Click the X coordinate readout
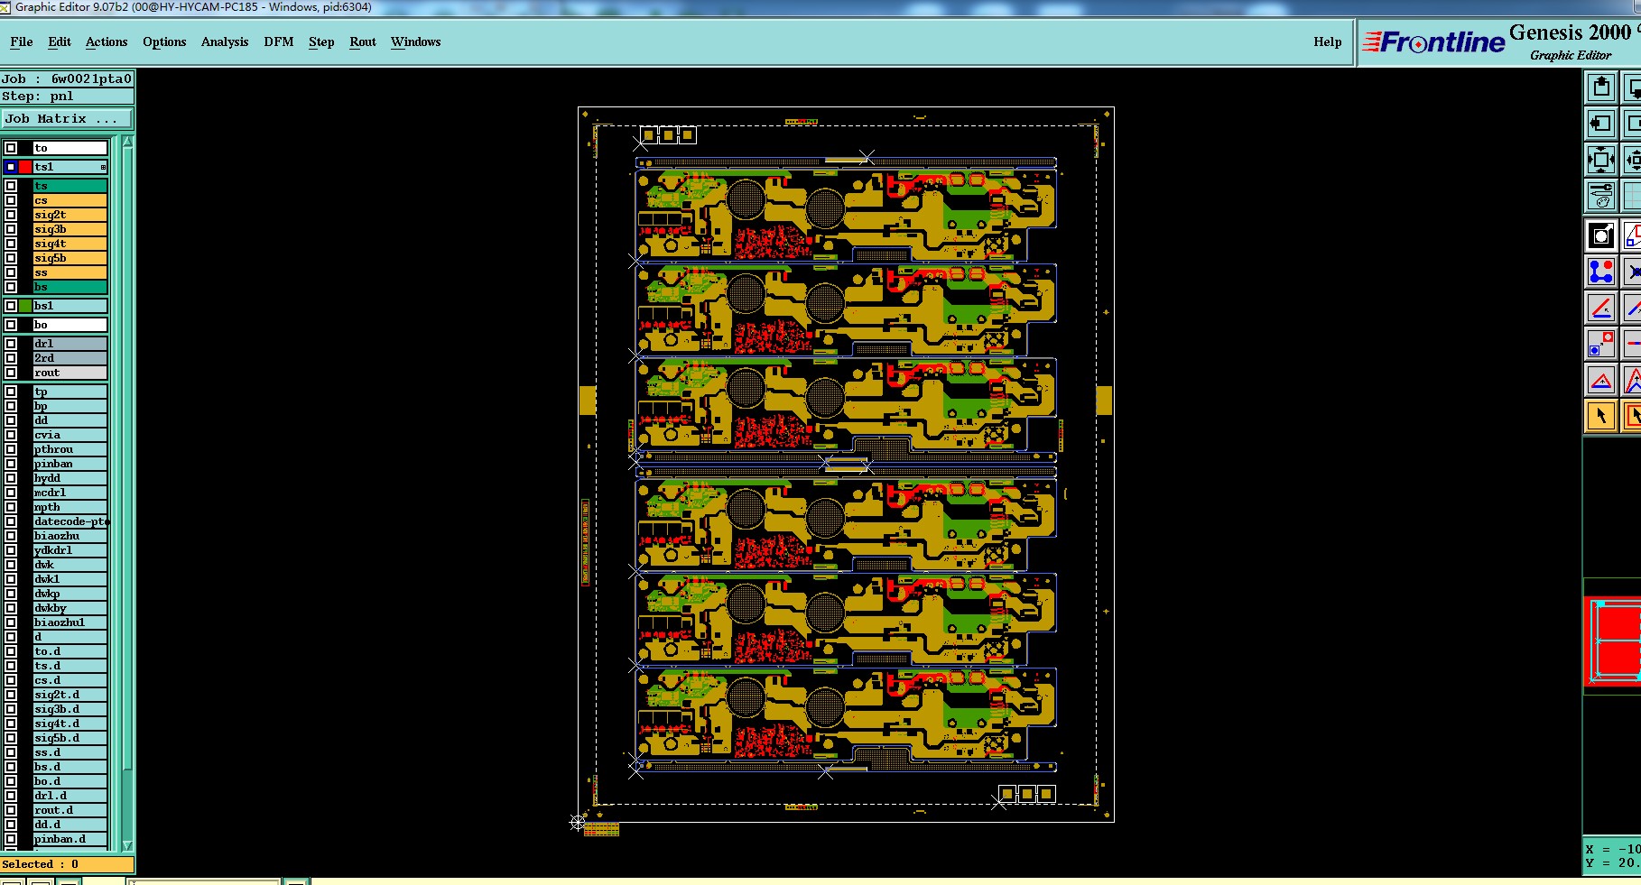Viewport: 1641px width, 885px height. (x=1614, y=849)
